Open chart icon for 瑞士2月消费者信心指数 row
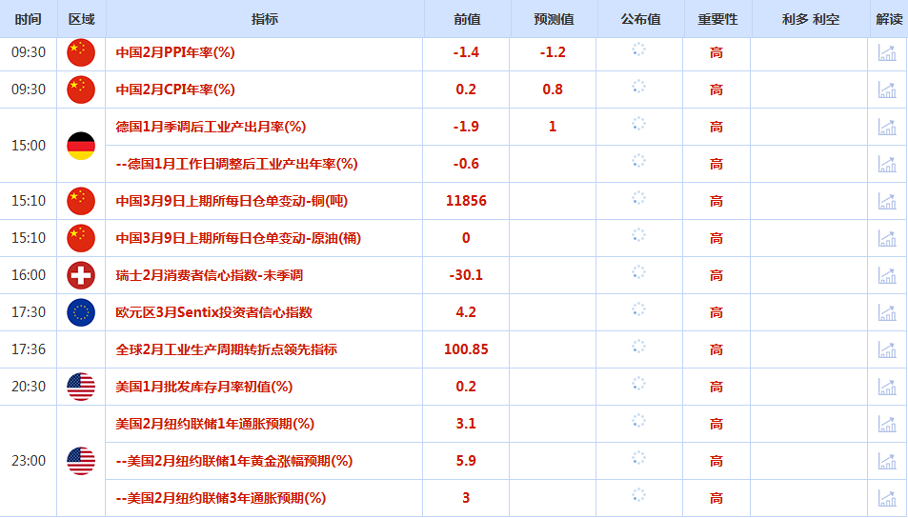 [x=887, y=275]
